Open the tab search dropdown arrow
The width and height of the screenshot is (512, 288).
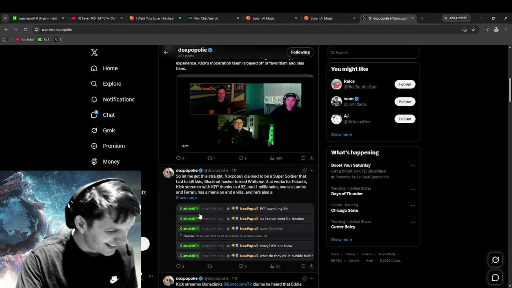click(5, 18)
